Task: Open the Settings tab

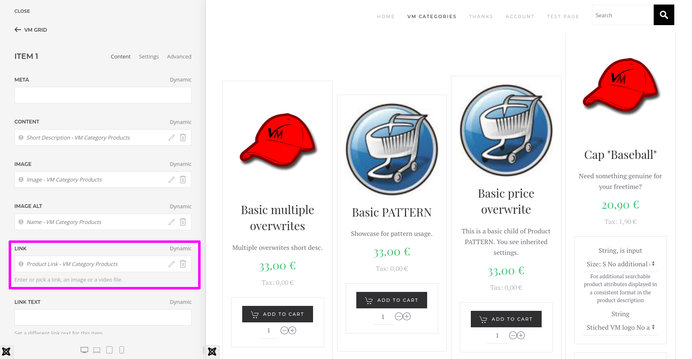Action: pyautogui.click(x=149, y=56)
